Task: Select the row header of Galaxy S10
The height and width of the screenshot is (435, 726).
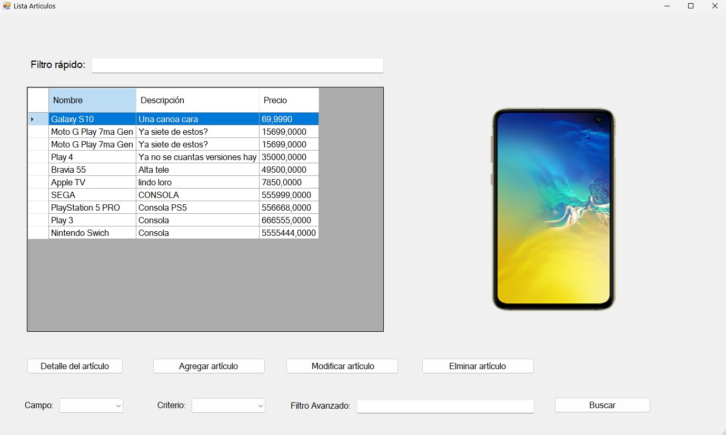Action: (x=38, y=119)
